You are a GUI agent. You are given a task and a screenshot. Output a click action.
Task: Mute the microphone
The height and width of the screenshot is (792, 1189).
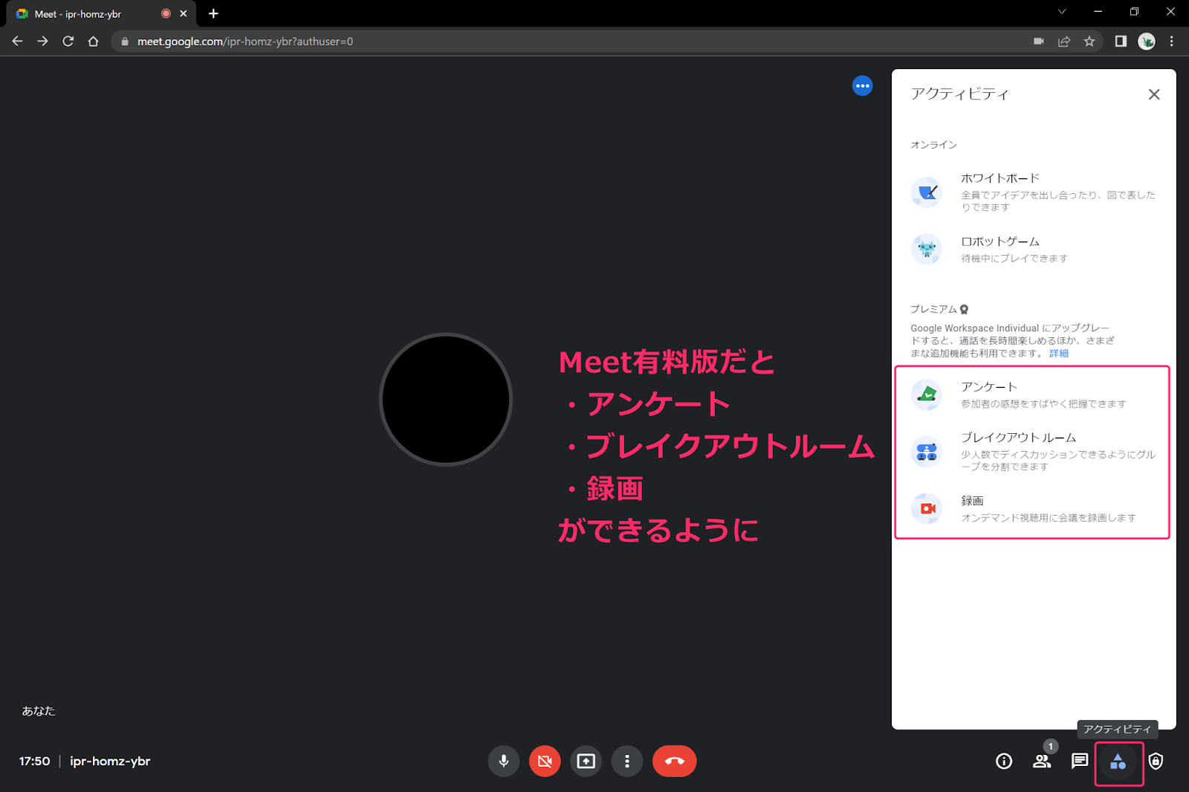pos(504,761)
